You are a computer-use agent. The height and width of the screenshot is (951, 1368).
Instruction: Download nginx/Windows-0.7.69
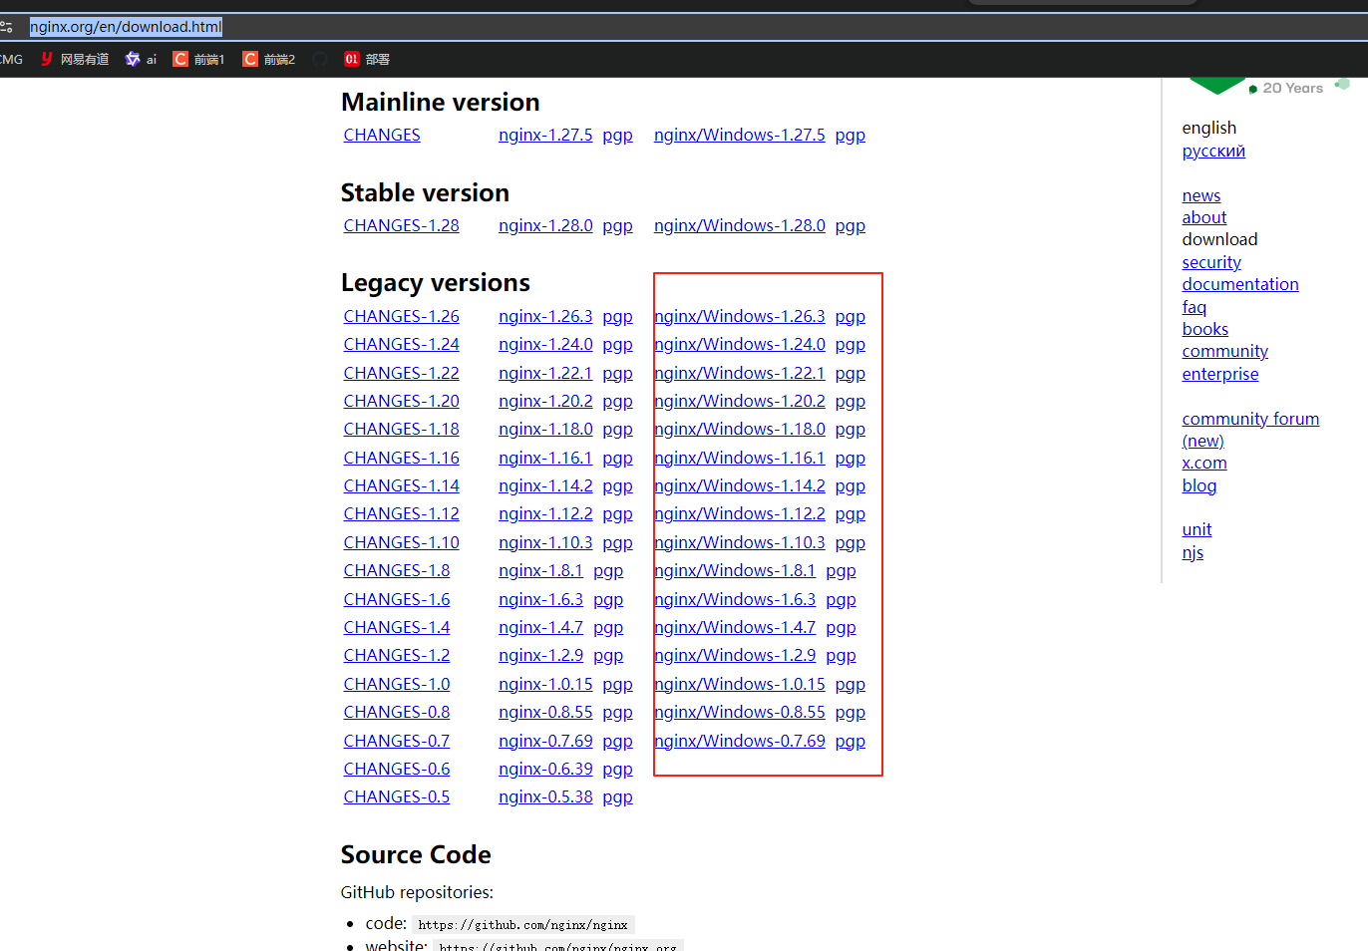(740, 741)
